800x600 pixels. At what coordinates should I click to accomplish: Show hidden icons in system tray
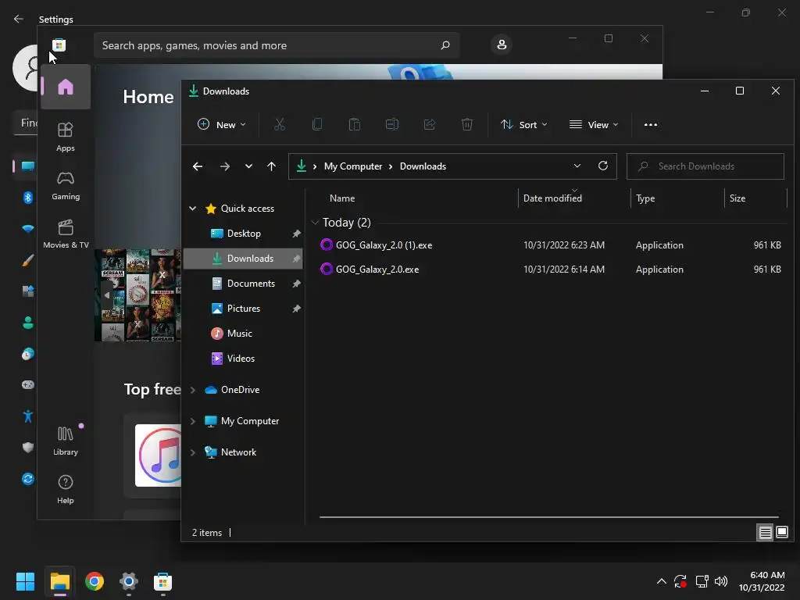coord(661,581)
